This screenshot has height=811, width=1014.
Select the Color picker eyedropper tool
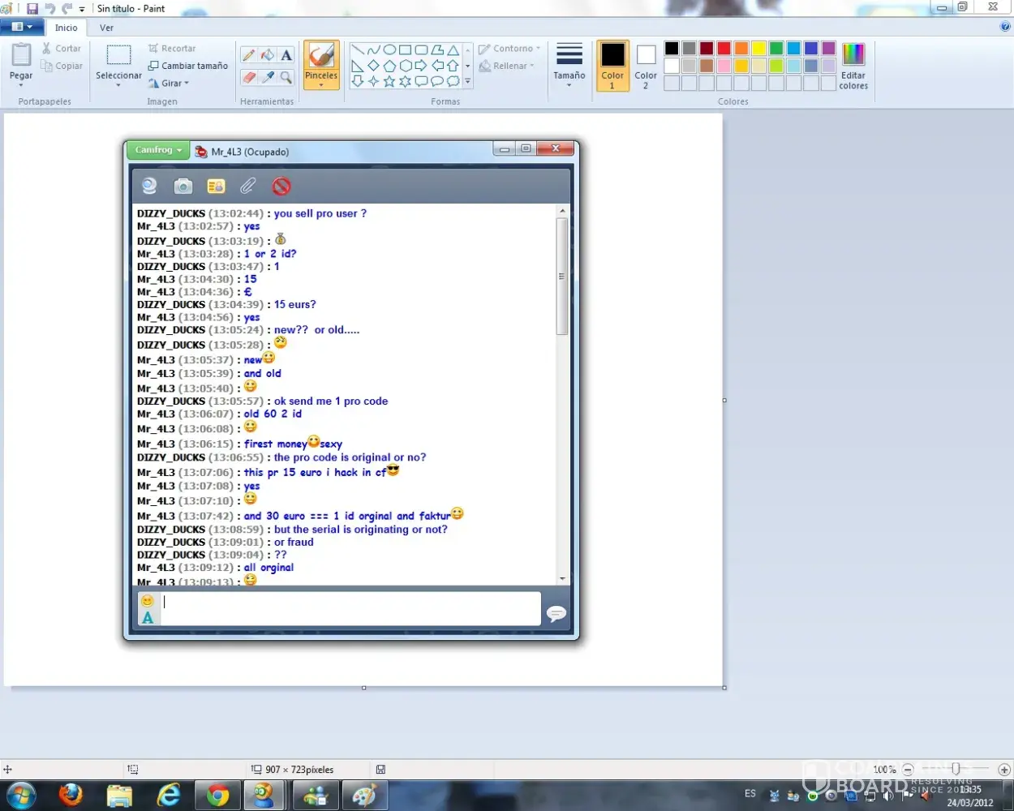tap(268, 77)
